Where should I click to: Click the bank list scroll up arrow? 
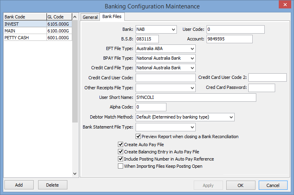click(x=75, y=17)
